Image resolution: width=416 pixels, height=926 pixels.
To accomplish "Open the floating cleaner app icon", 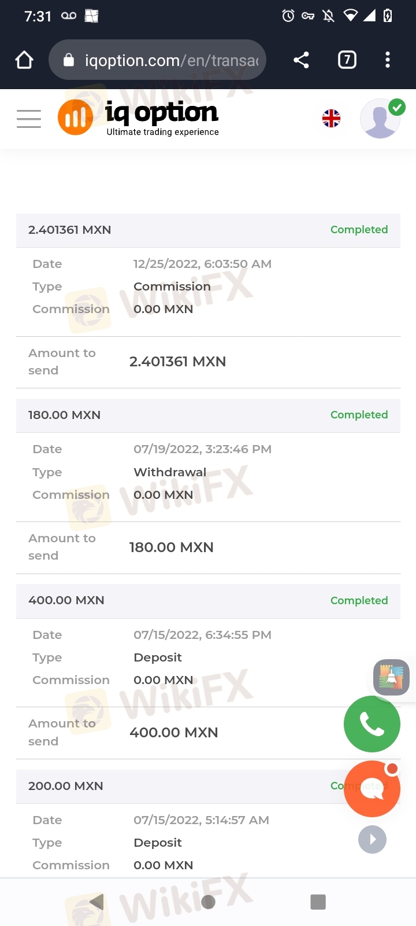I will click(391, 677).
